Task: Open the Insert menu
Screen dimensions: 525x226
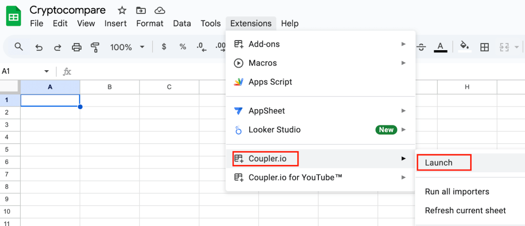Action: (x=115, y=24)
